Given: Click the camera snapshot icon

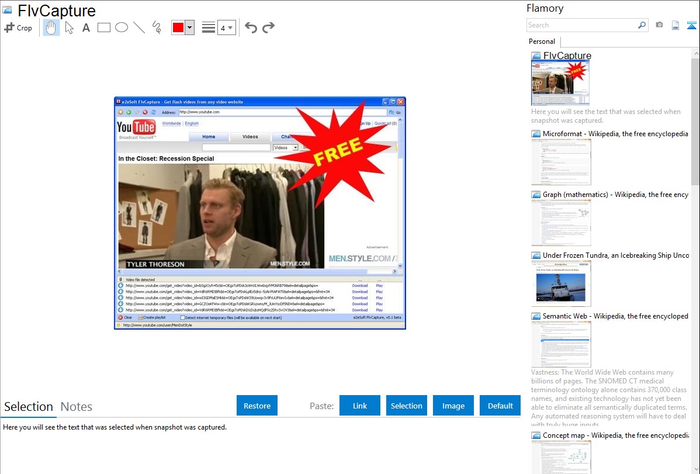Looking at the screenshot, I should pyautogui.click(x=659, y=25).
